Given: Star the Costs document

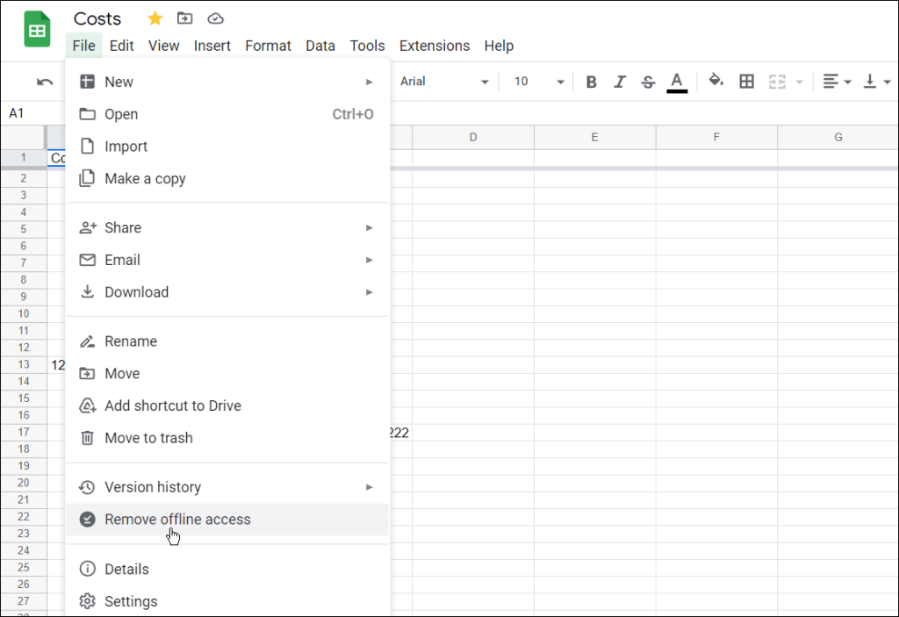Looking at the screenshot, I should [155, 18].
